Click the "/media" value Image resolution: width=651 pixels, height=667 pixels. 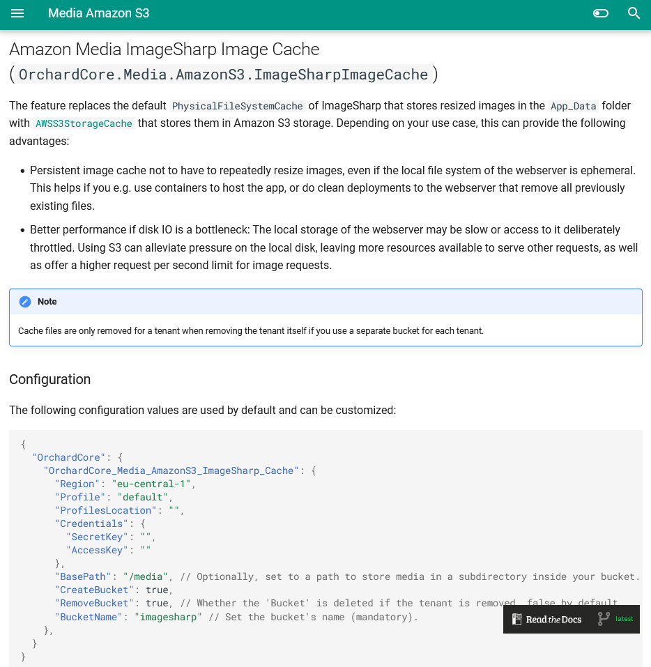coord(146,576)
